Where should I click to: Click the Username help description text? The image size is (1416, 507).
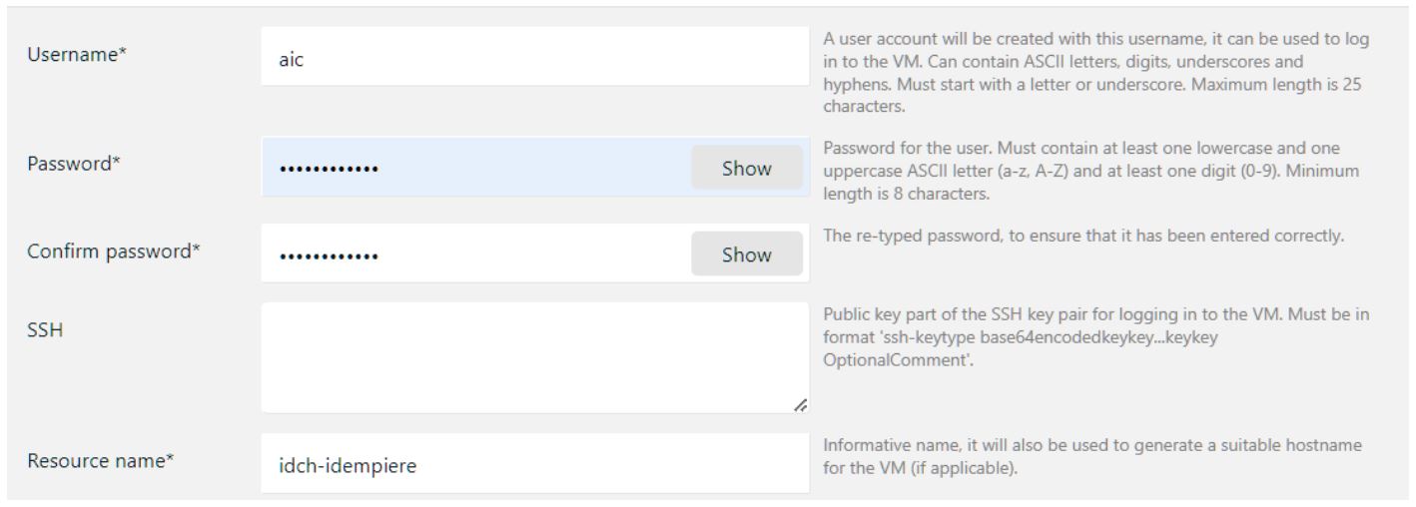(x=1094, y=72)
